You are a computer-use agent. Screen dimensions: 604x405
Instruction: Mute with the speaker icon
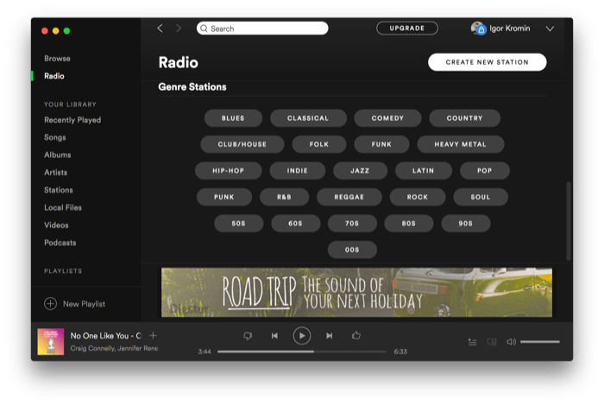coord(511,342)
